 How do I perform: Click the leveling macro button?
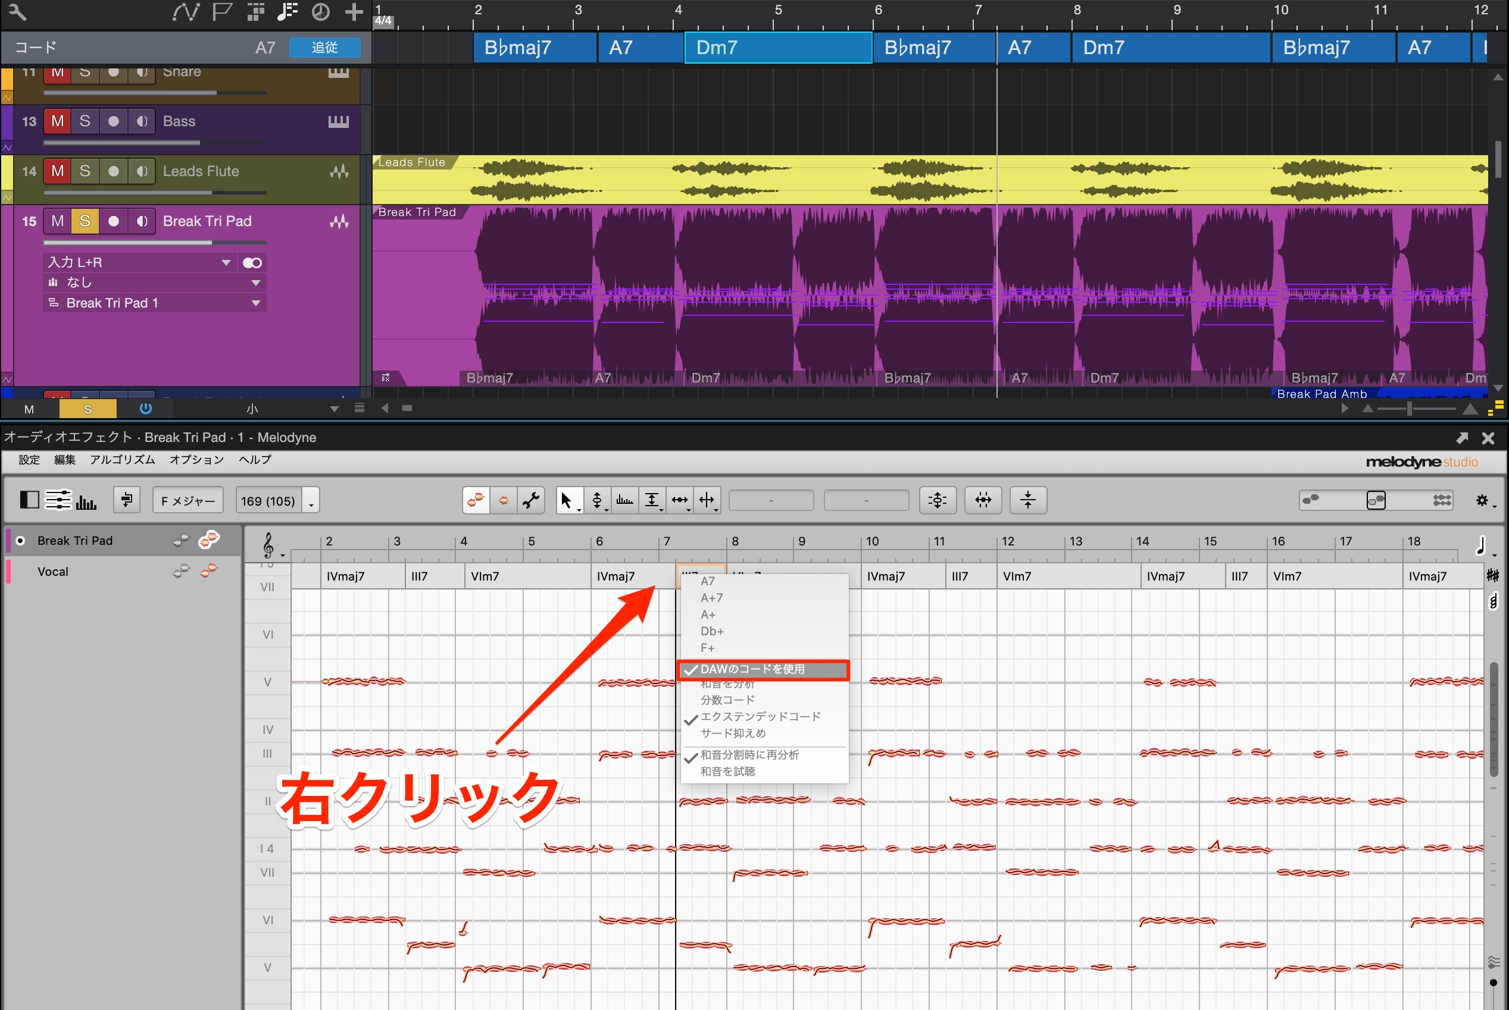(1028, 500)
